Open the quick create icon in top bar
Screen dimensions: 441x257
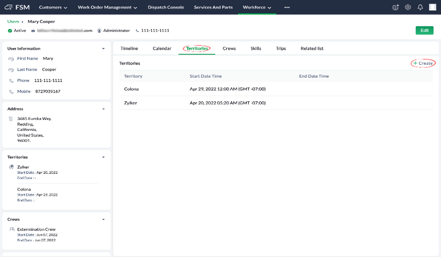(x=396, y=7)
